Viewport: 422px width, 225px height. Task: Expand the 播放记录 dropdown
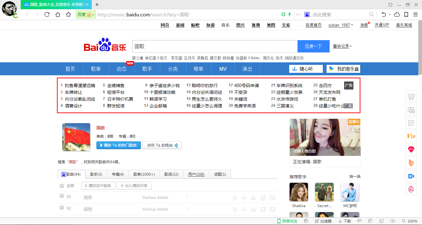click(x=342, y=46)
